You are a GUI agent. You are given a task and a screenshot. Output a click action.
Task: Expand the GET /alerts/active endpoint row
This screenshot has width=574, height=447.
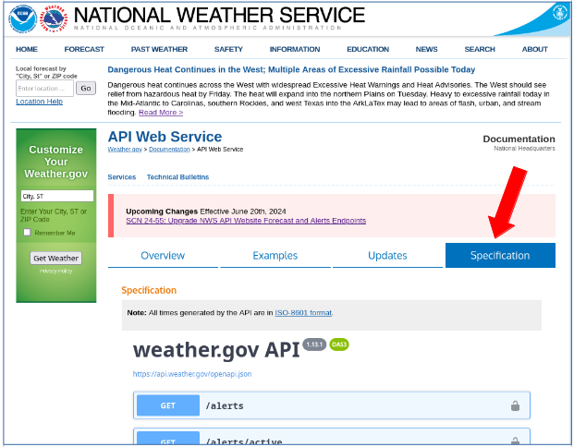pos(332,437)
